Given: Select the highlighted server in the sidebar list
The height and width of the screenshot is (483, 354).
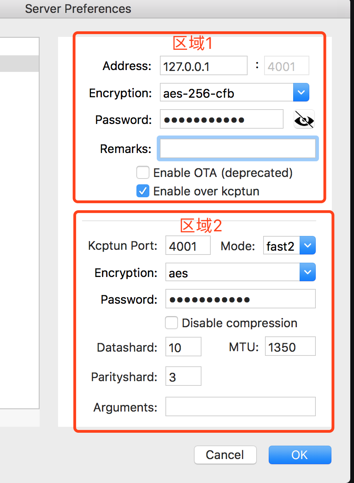Looking at the screenshot, I should click(19, 63).
